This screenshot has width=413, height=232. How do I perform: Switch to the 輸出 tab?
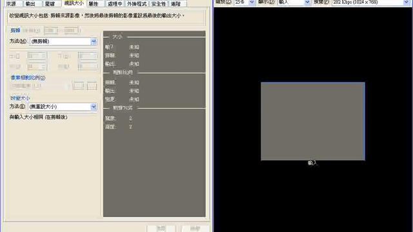[32, 3]
